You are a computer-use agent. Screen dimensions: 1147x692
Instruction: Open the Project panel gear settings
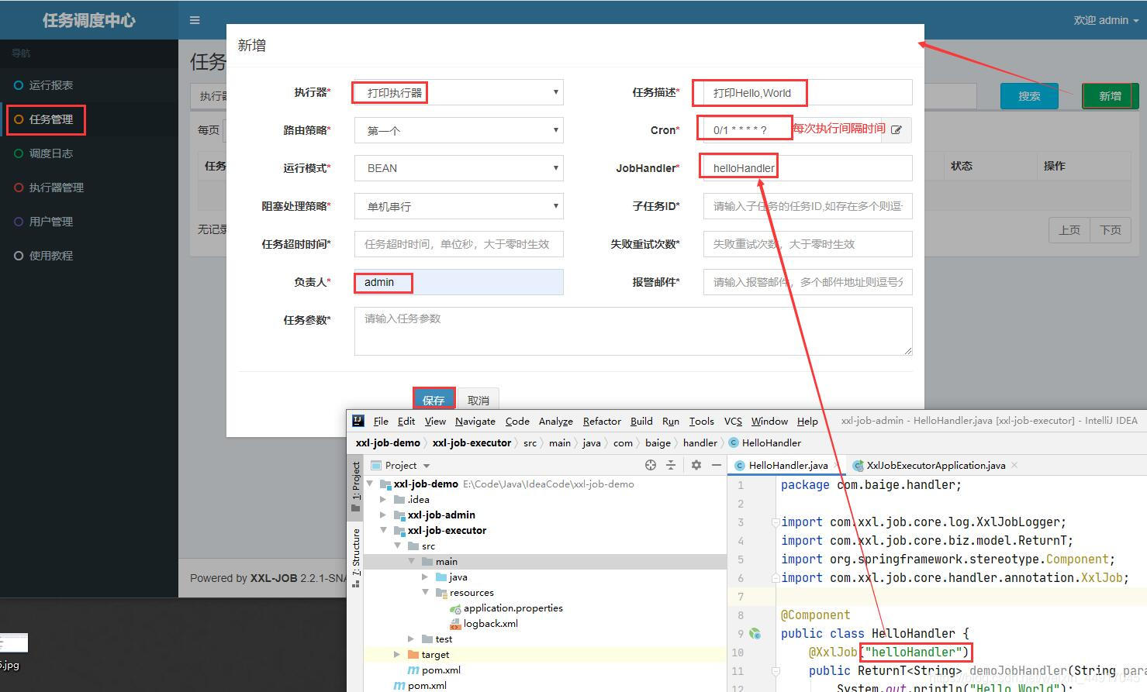[x=696, y=465]
